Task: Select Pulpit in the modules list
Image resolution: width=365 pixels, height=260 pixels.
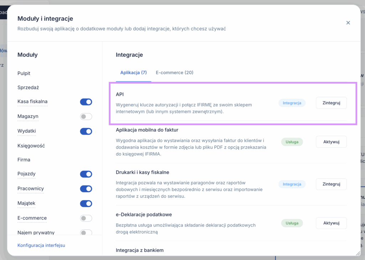Action: [24, 73]
